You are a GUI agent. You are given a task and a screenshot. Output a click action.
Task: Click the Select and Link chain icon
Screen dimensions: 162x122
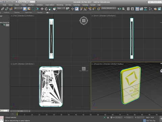3,9
